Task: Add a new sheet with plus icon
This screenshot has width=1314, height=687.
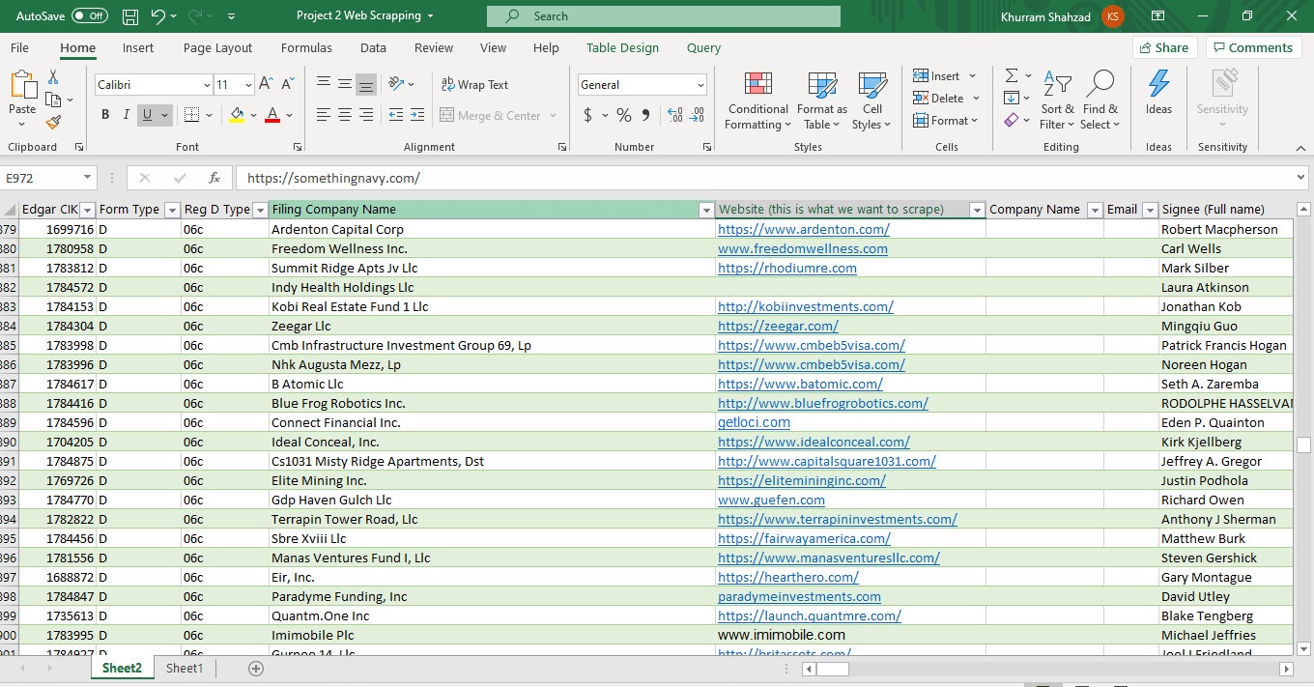Action: click(256, 669)
